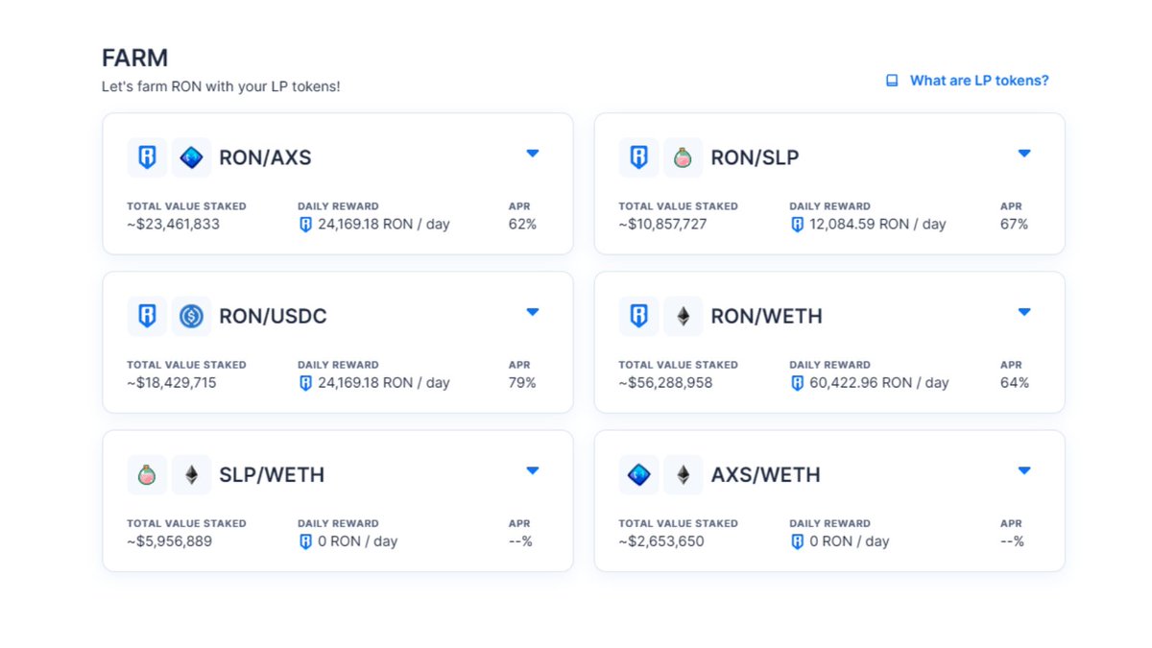Click the small RON icon beside 12,084.59 reward
The height and width of the screenshot is (648, 1152).
pos(797,225)
